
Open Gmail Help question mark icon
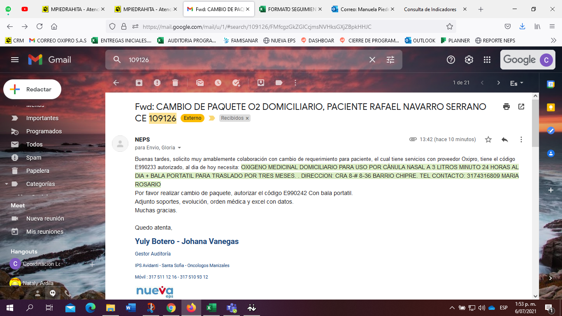pyautogui.click(x=451, y=60)
